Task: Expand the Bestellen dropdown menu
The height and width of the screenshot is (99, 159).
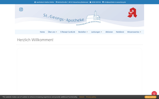Action: [83, 32]
